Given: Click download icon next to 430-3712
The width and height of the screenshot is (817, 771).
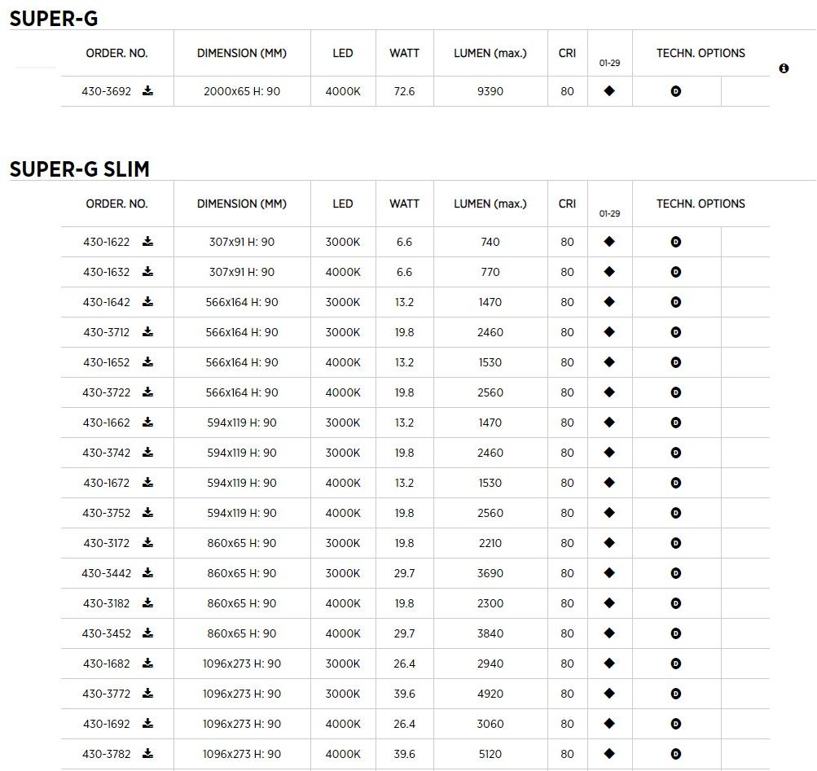Looking at the screenshot, I should point(147,332).
